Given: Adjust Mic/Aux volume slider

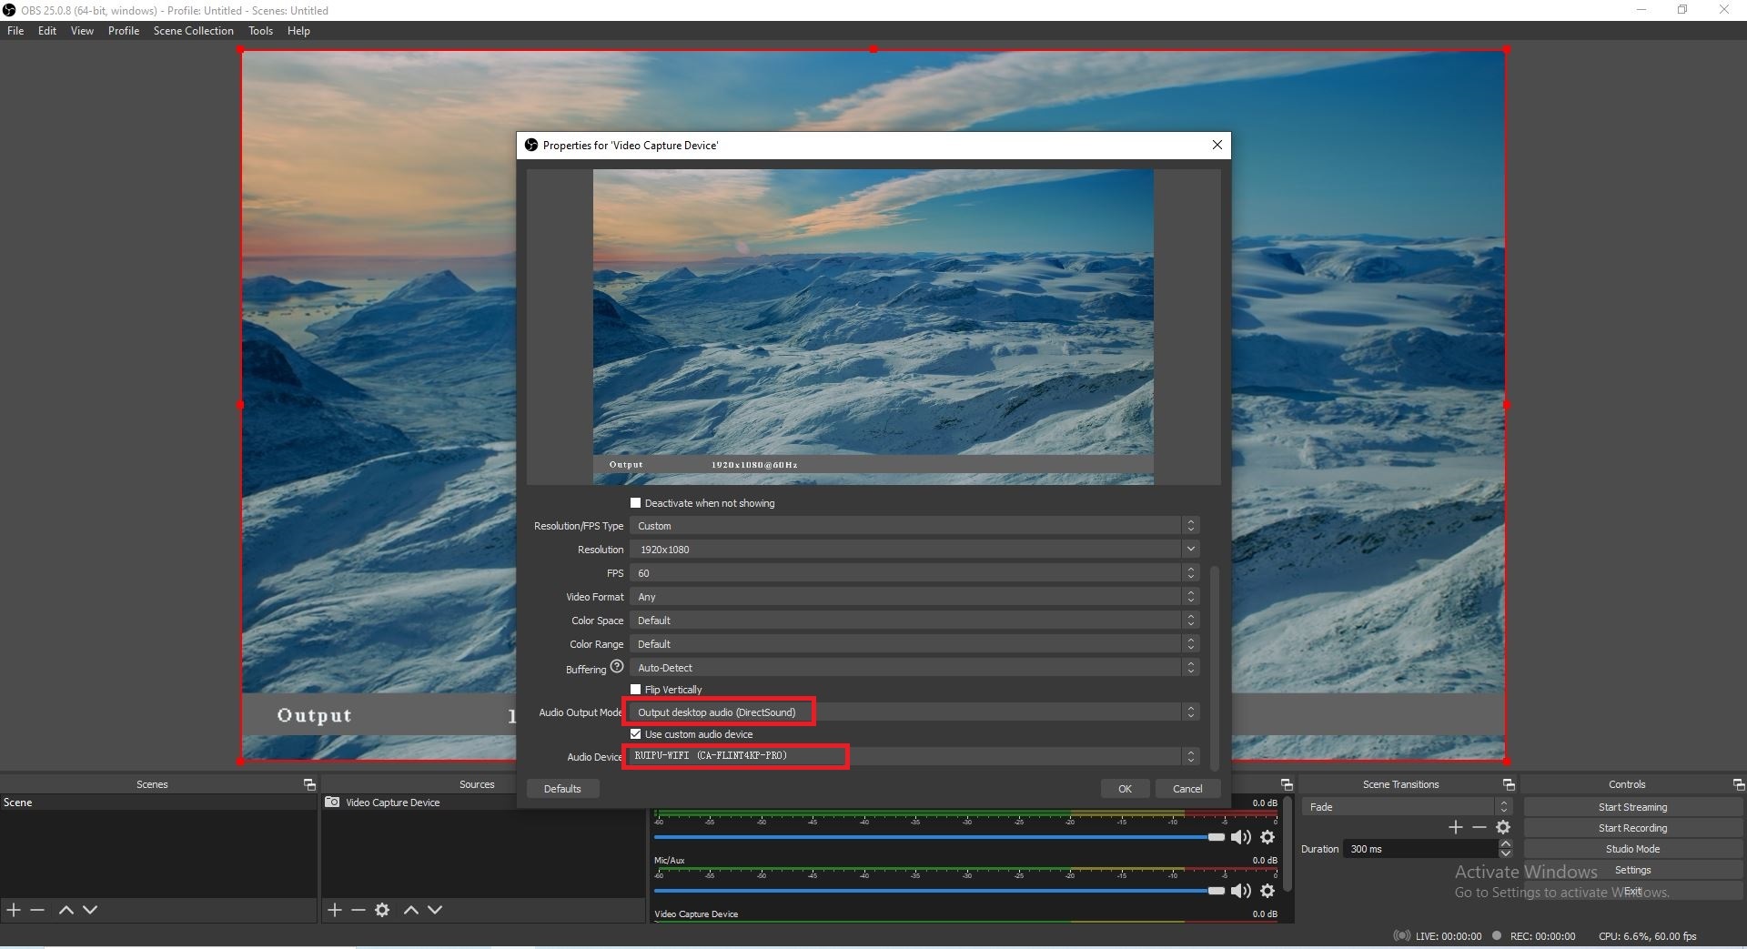Looking at the screenshot, I should tap(939, 891).
